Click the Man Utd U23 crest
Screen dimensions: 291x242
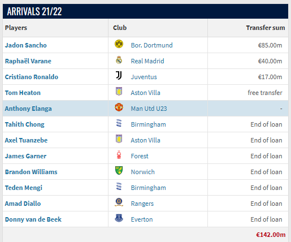pyautogui.click(x=119, y=107)
